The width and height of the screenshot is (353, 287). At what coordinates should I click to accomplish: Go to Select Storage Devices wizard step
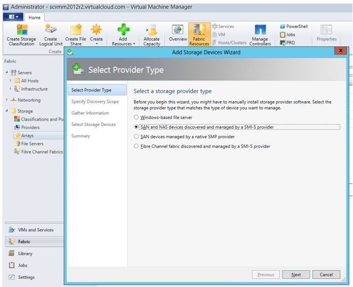coord(94,125)
